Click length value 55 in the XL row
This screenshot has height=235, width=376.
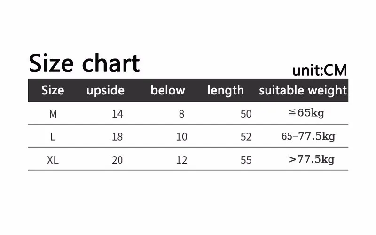tap(246, 160)
